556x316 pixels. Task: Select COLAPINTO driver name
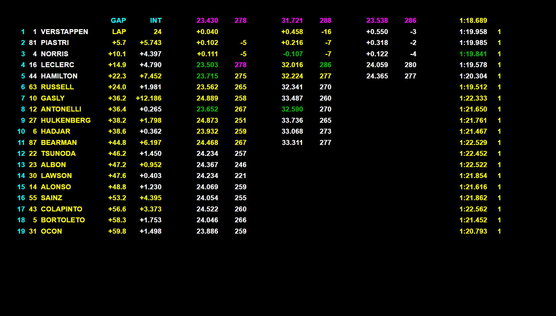[x=61, y=209]
